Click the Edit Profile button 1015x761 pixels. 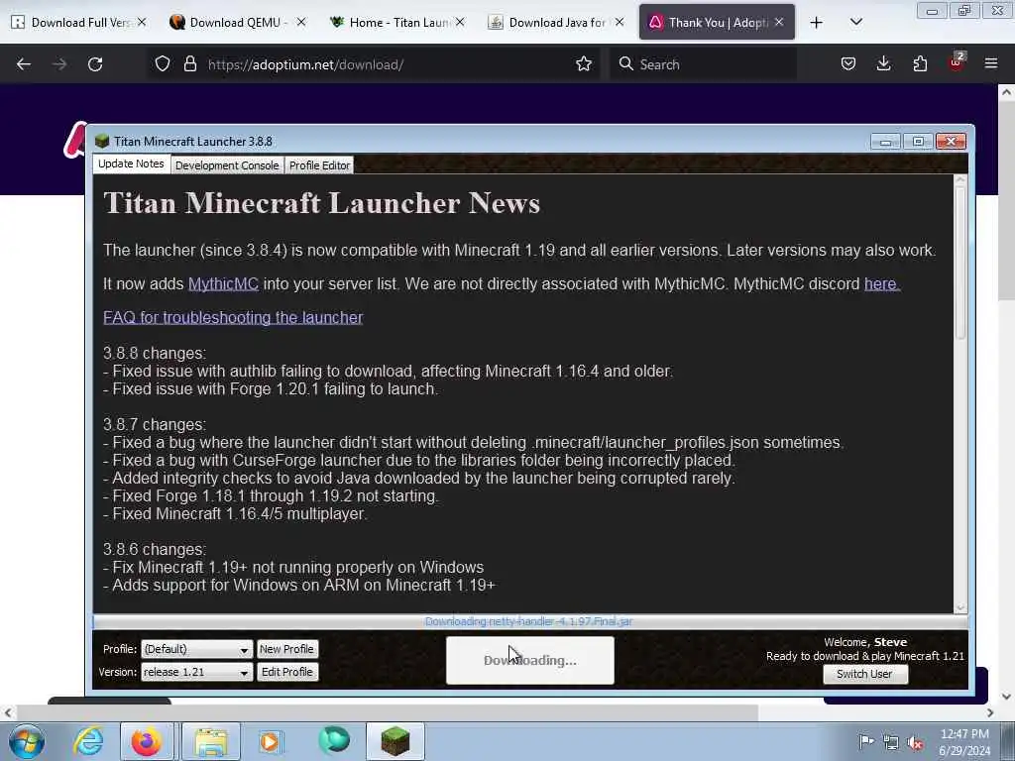286,673
